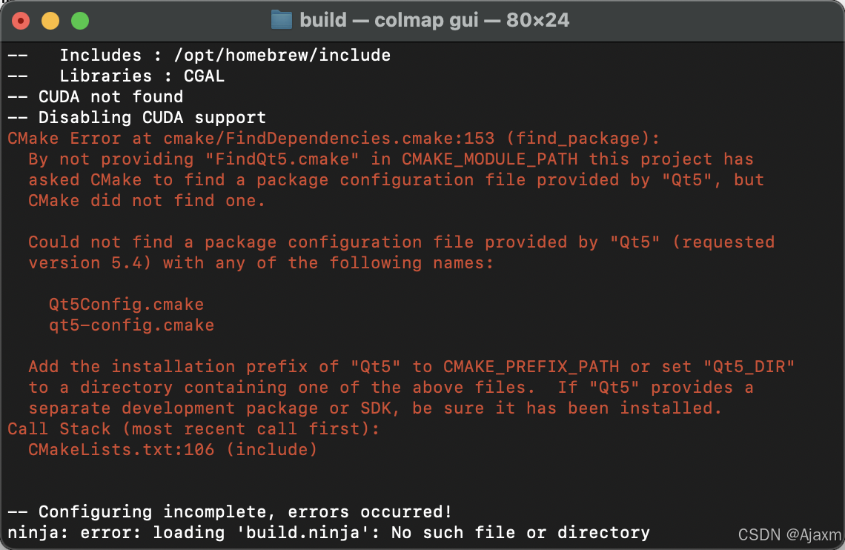The width and height of the screenshot is (845, 550).
Task: Click the 'Call Stack (most recent call first)' line
Action: (194, 428)
